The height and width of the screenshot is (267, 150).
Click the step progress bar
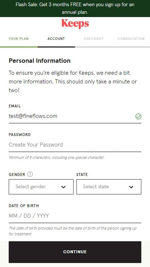coord(75,47)
